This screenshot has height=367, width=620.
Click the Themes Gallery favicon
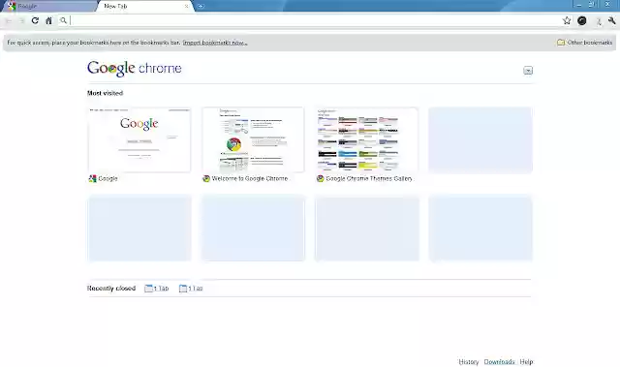[x=321, y=178]
